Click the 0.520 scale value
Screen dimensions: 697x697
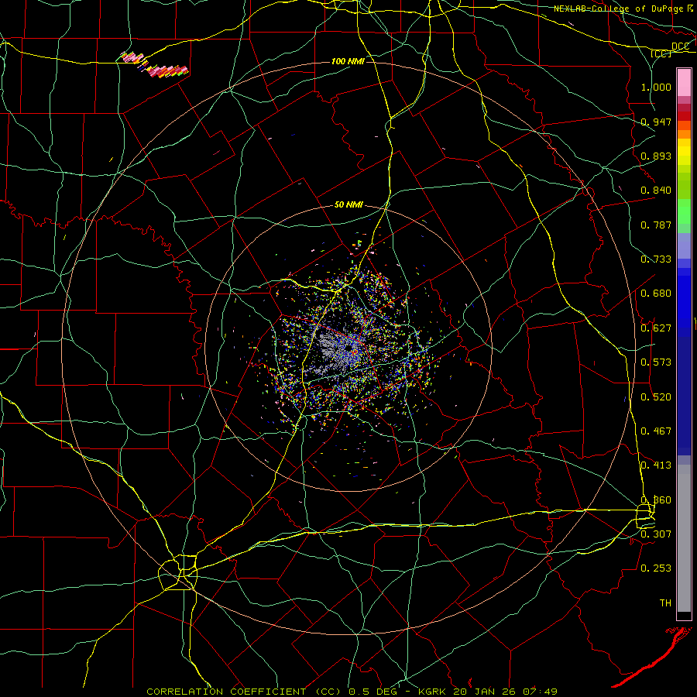656,397
